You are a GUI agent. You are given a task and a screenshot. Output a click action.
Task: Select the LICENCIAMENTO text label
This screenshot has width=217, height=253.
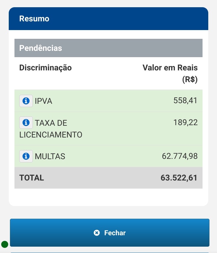(x=51, y=134)
